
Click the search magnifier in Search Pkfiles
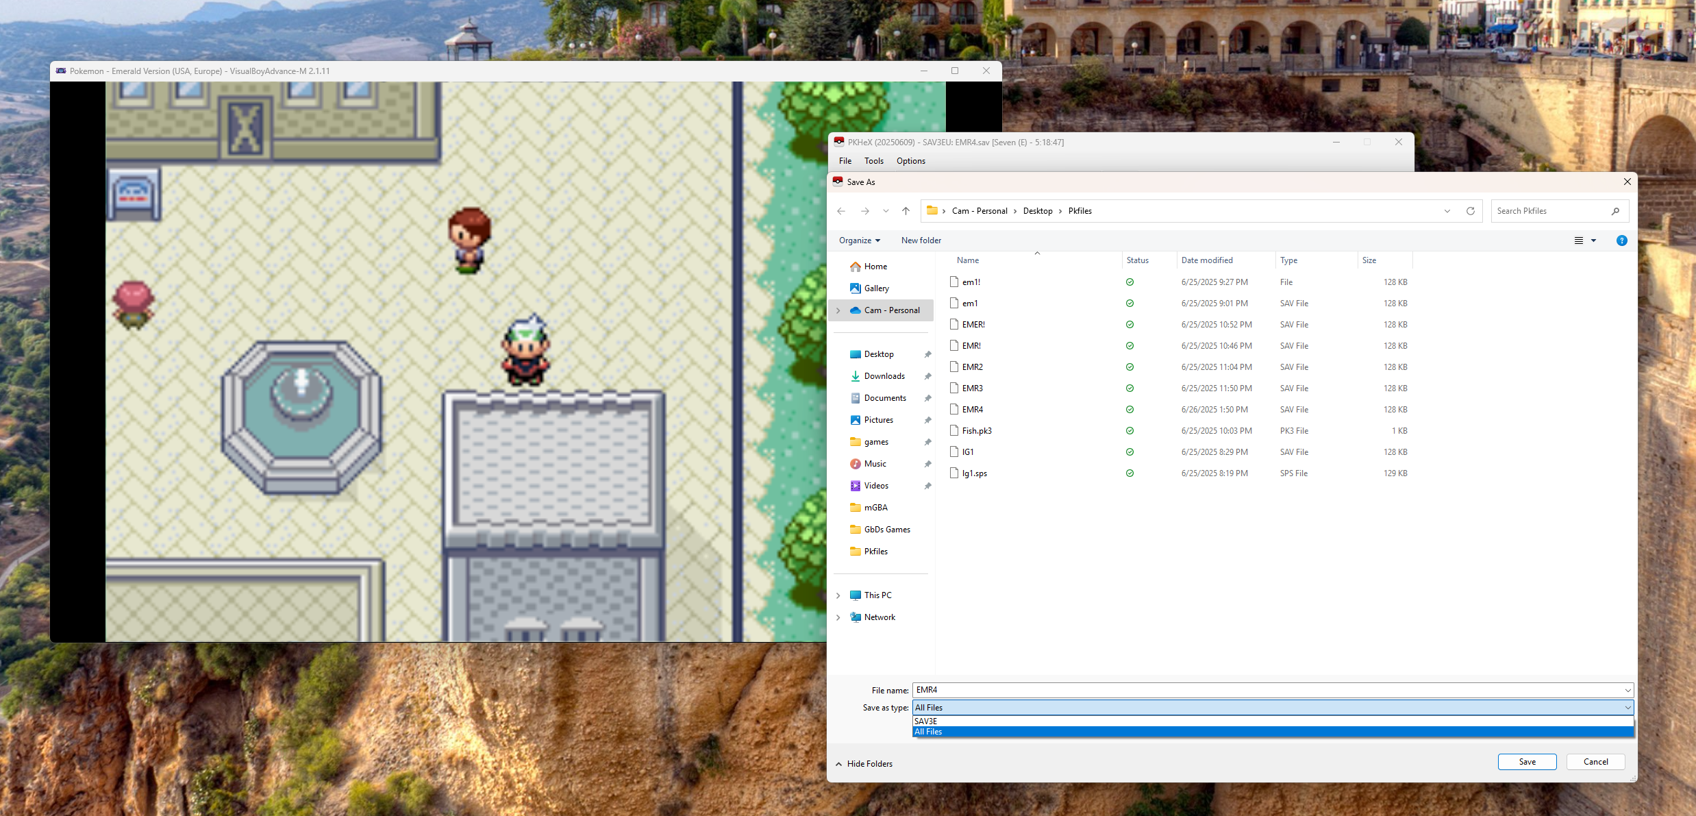pyautogui.click(x=1615, y=211)
